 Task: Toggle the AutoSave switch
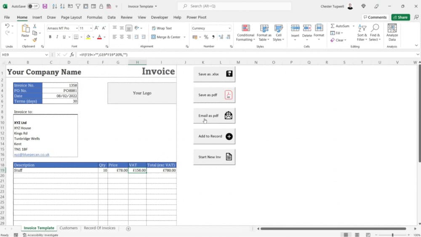click(x=33, y=6)
